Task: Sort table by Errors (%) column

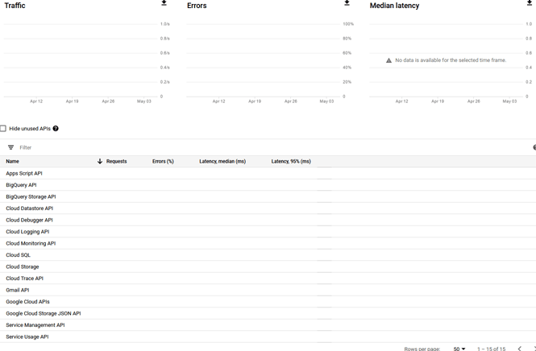Action: click(163, 161)
